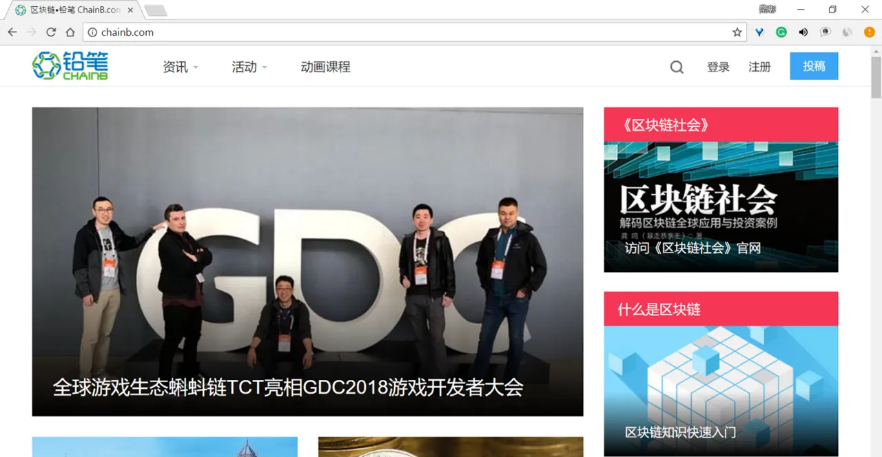This screenshot has height=457, width=882.
Task: Click the page vertical scrollbar thumb
Action: (876, 77)
